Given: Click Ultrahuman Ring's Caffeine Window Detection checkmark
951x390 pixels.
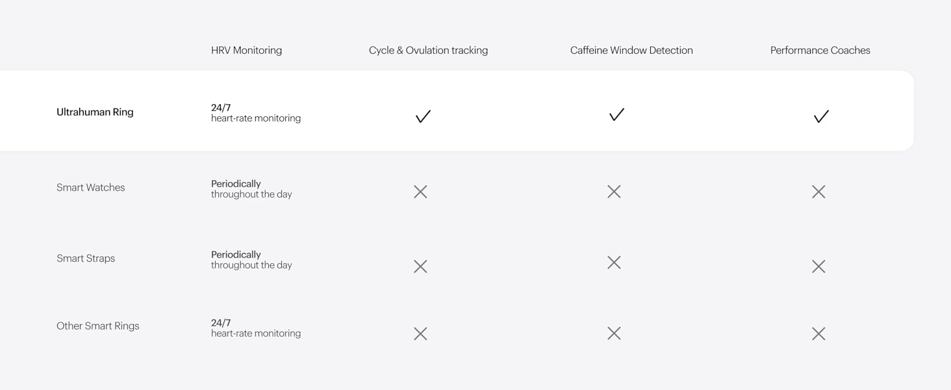Looking at the screenshot, I should (x=616, y=114).
